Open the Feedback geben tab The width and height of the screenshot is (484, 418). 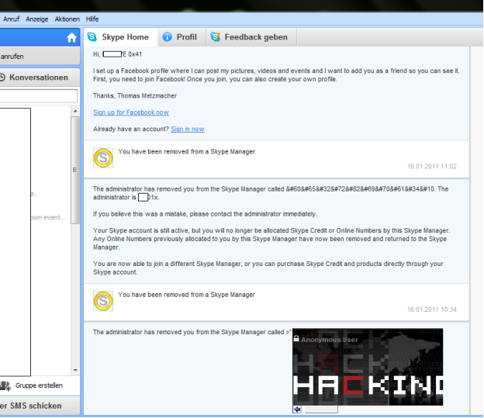coord(251,37)
